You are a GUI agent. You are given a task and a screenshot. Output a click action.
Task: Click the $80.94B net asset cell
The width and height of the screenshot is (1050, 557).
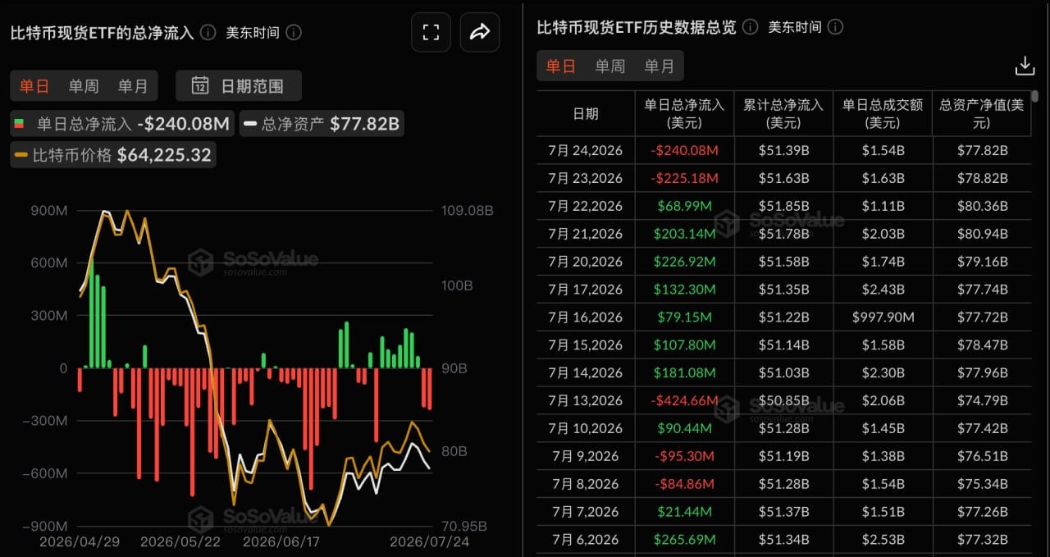click(982, 234)
